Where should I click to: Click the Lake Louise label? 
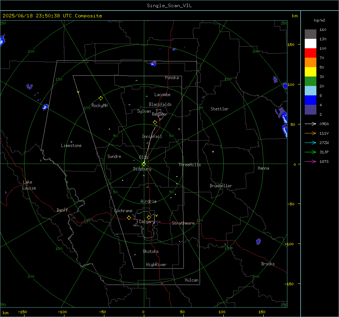(29, 185)
